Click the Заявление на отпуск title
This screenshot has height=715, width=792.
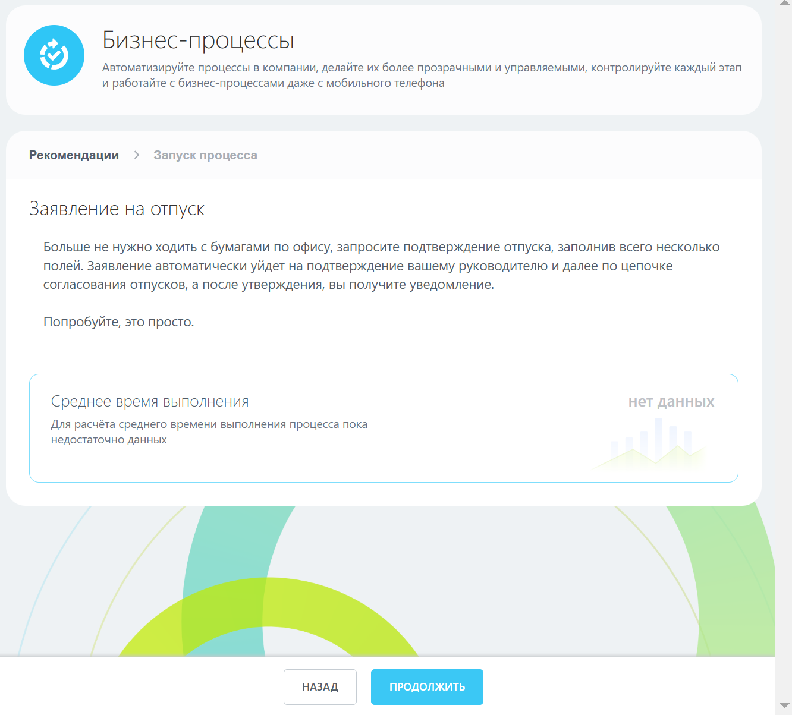(x=117, y=209)
